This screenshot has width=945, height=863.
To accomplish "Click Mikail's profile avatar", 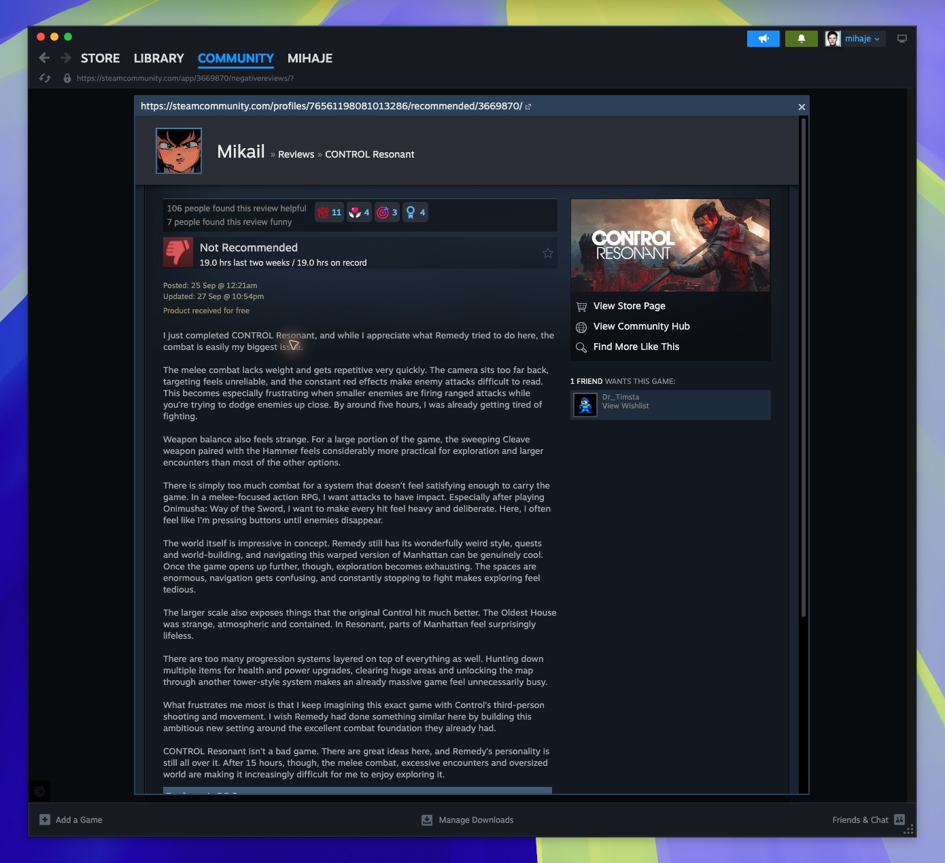I will tap(179, 151).
